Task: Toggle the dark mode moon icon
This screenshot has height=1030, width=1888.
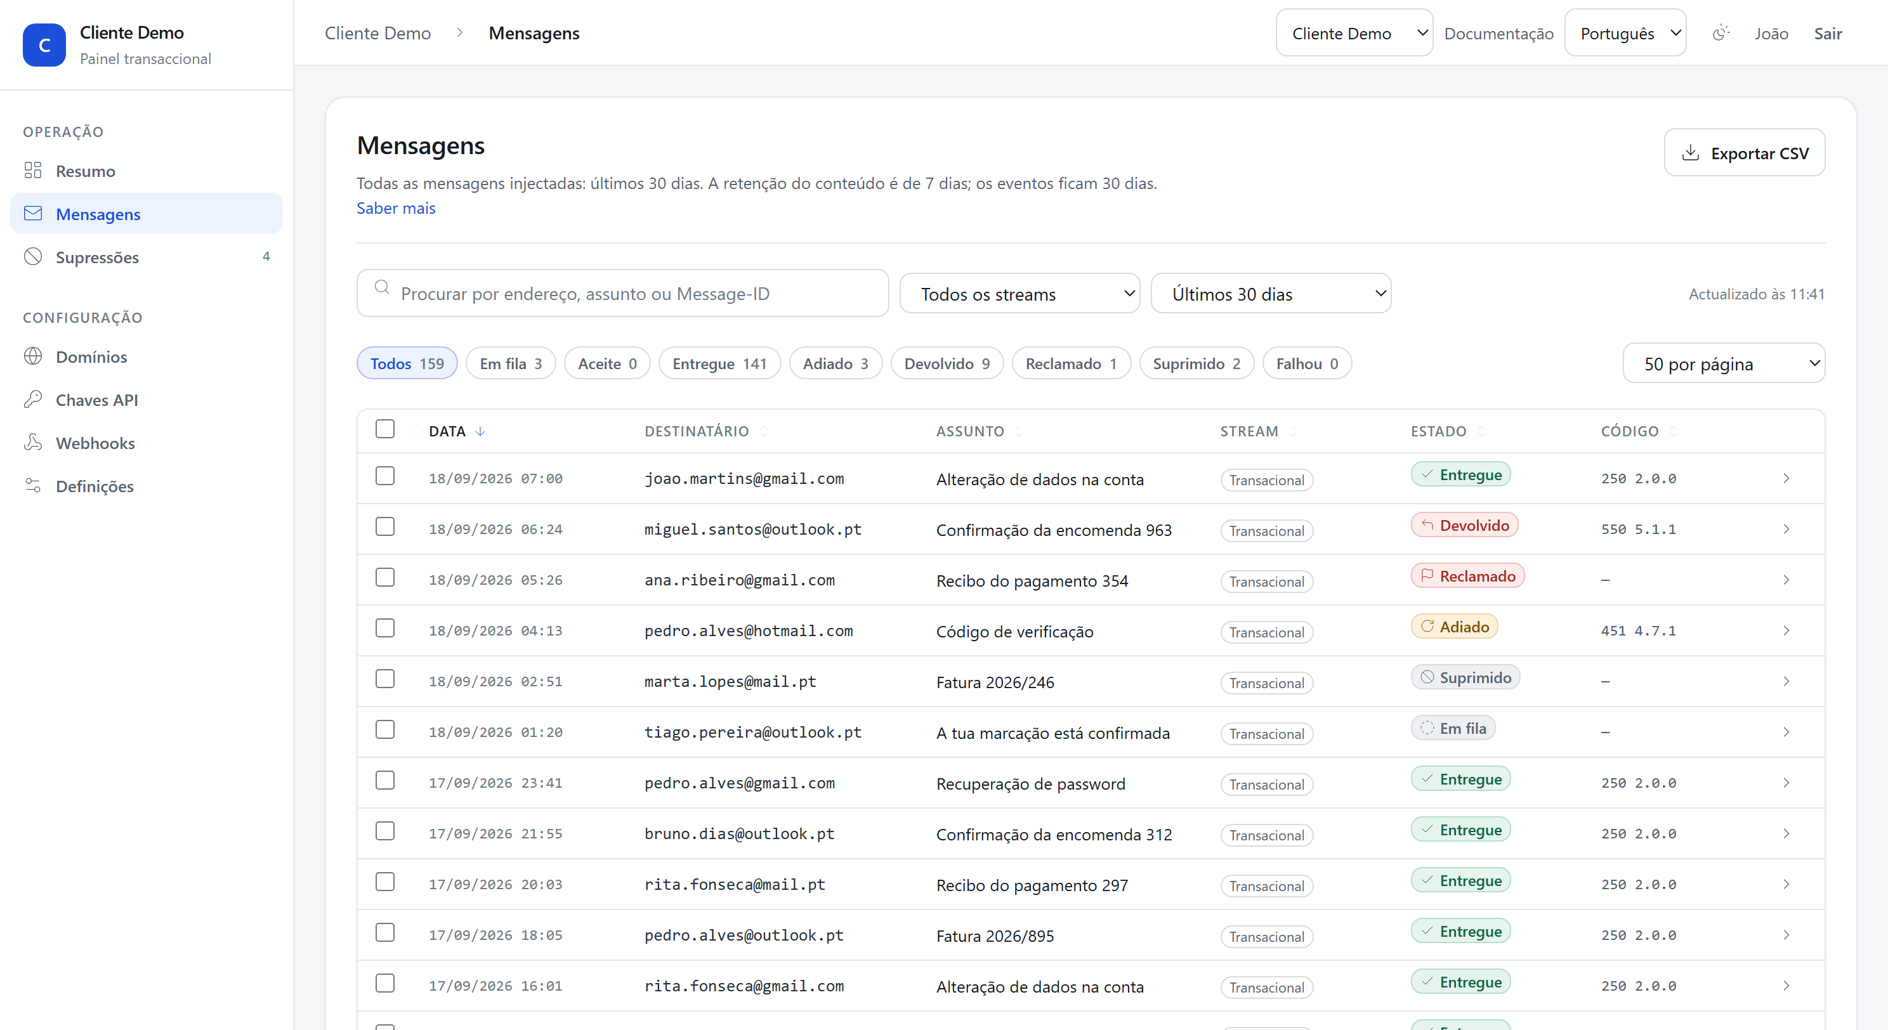Action: click(1721, 33)
